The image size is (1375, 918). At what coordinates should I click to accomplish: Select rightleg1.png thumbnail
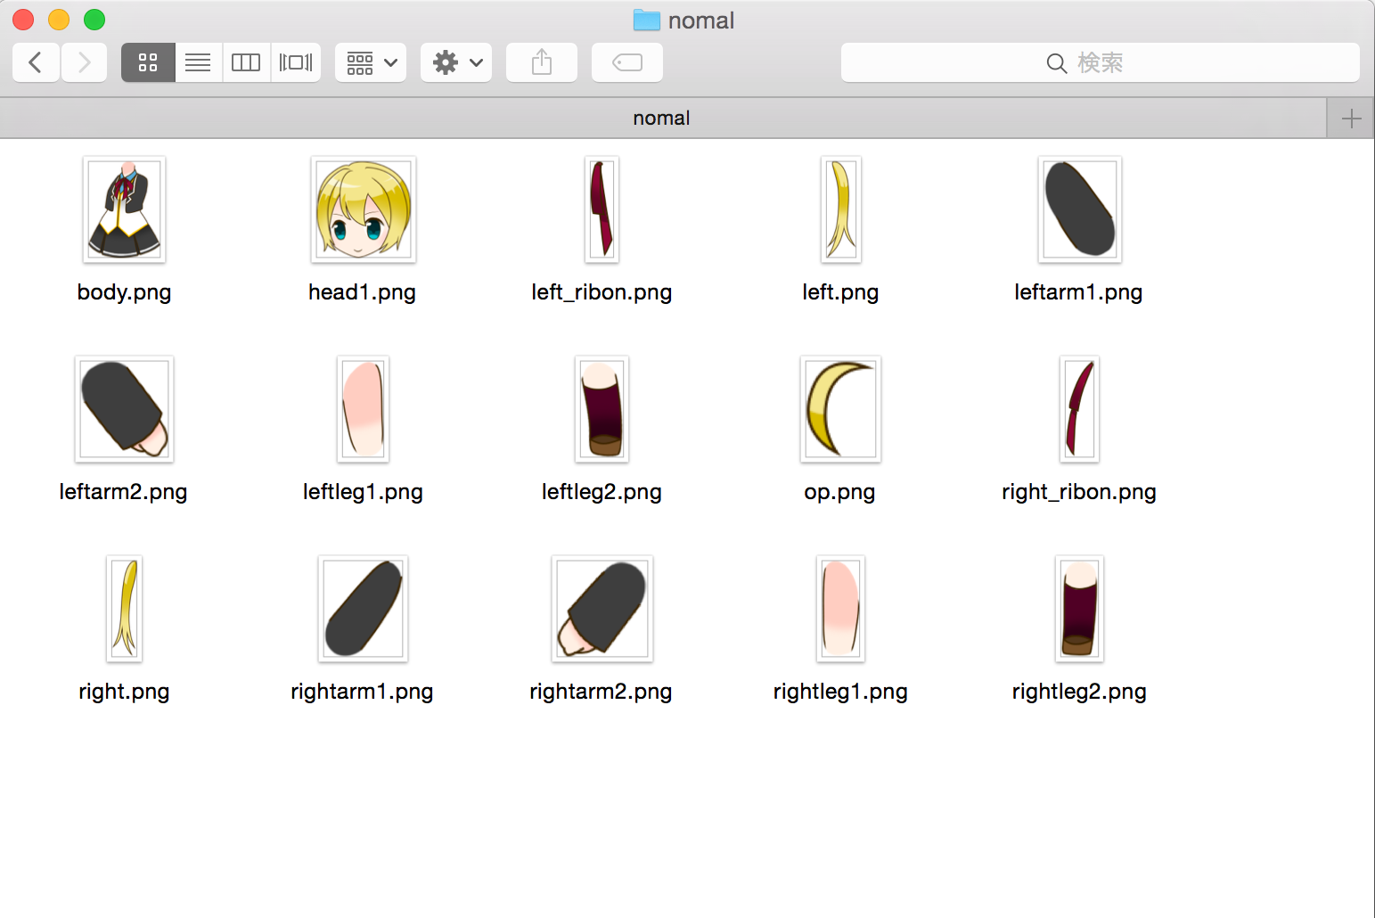pyautogui.click(x=840, y=609)
